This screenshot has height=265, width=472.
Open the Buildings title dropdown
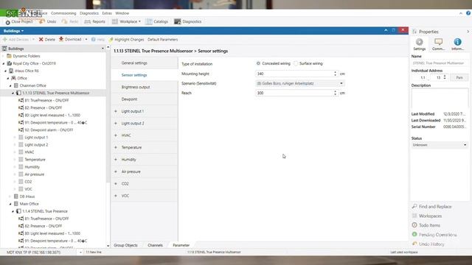13,31
